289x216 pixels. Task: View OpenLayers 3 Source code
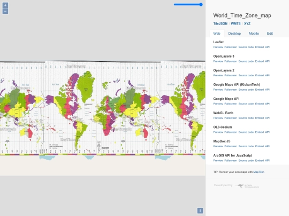coord(246,61)
